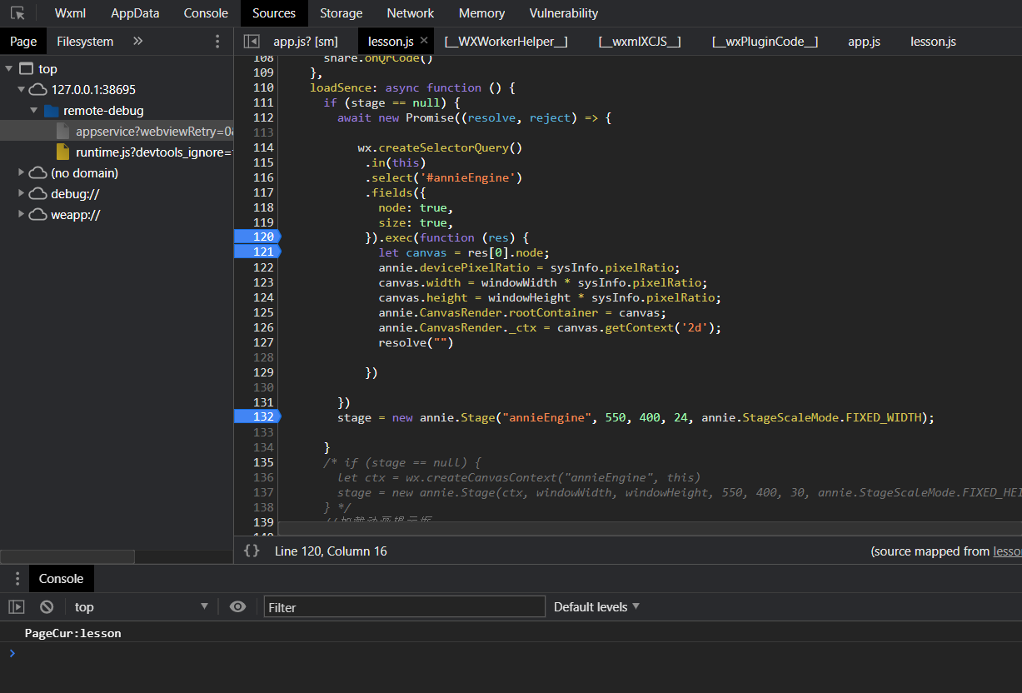Open the top context selector dropdown

pyautogui.click(x=140, y=607)
